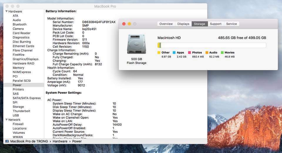Click the Voltage value 9012

(x=81, y=85)
